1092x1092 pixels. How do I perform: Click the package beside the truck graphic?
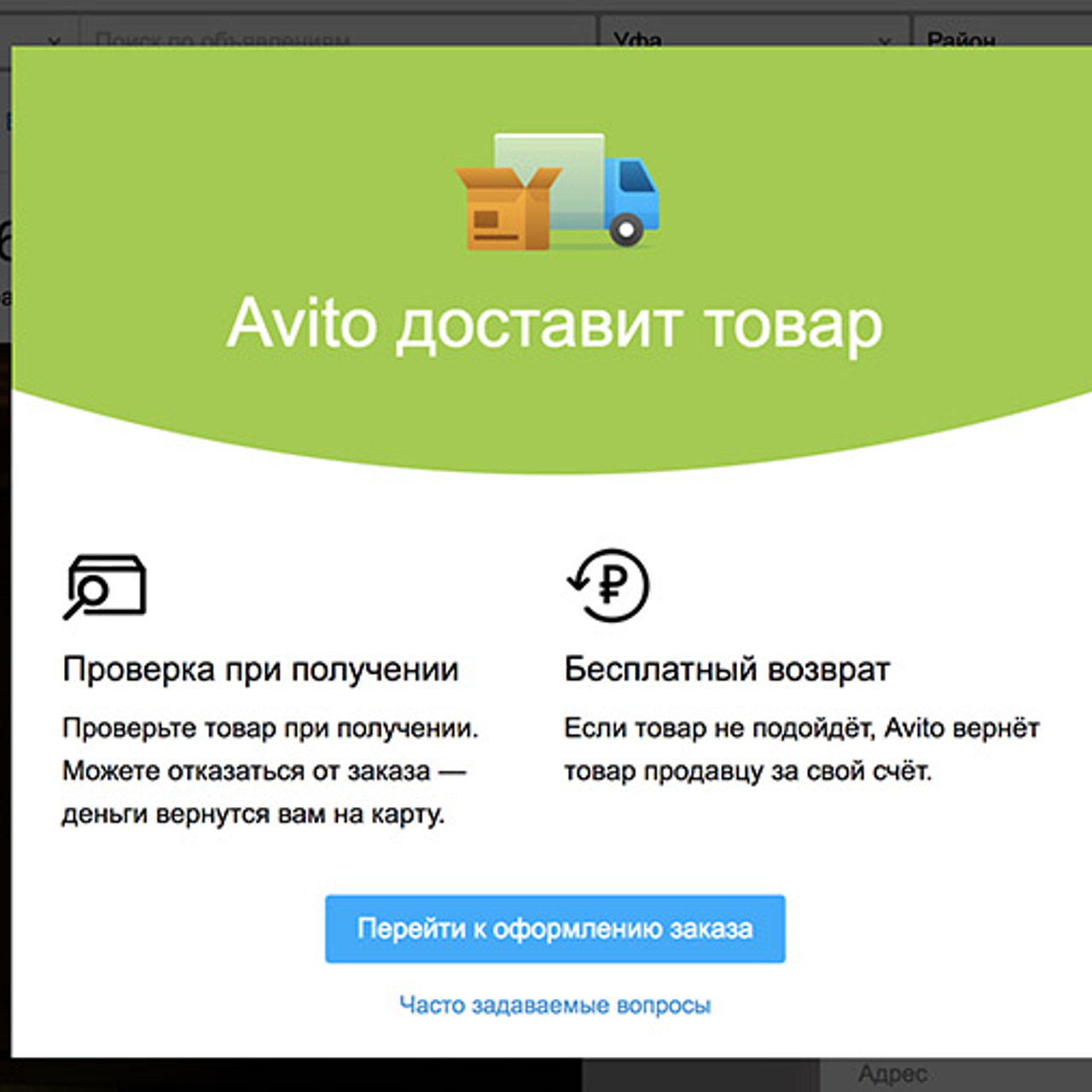[x=509, y=209]
